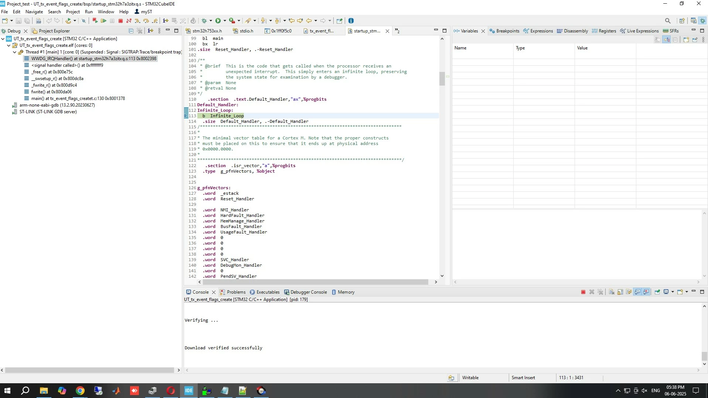Image resolution: width=708 pixels, height=398 pixels.
Task: Open the Information Center icon
Action: 351,21
